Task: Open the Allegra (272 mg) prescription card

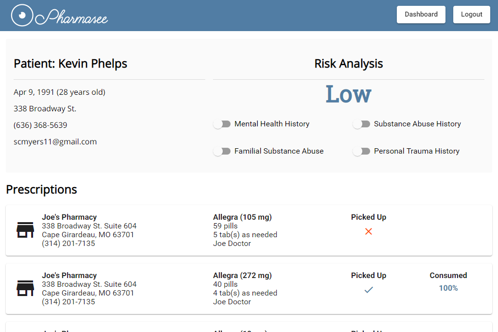Action: click(249, 289)
